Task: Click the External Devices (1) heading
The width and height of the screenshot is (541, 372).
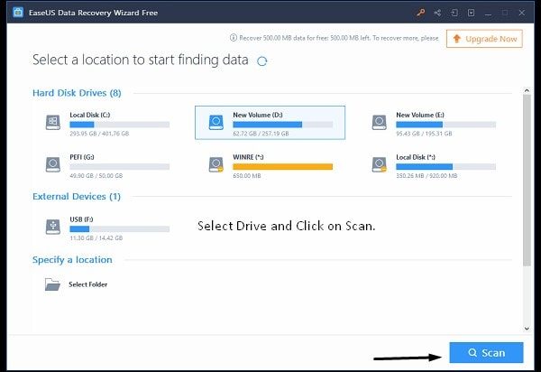Action: (x=77, y=197)
